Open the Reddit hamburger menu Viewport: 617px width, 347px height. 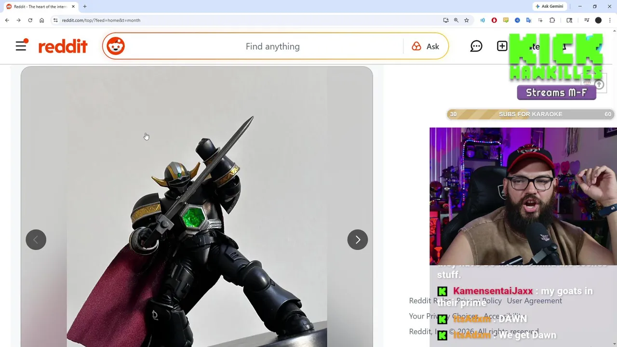tap(21, 46)
